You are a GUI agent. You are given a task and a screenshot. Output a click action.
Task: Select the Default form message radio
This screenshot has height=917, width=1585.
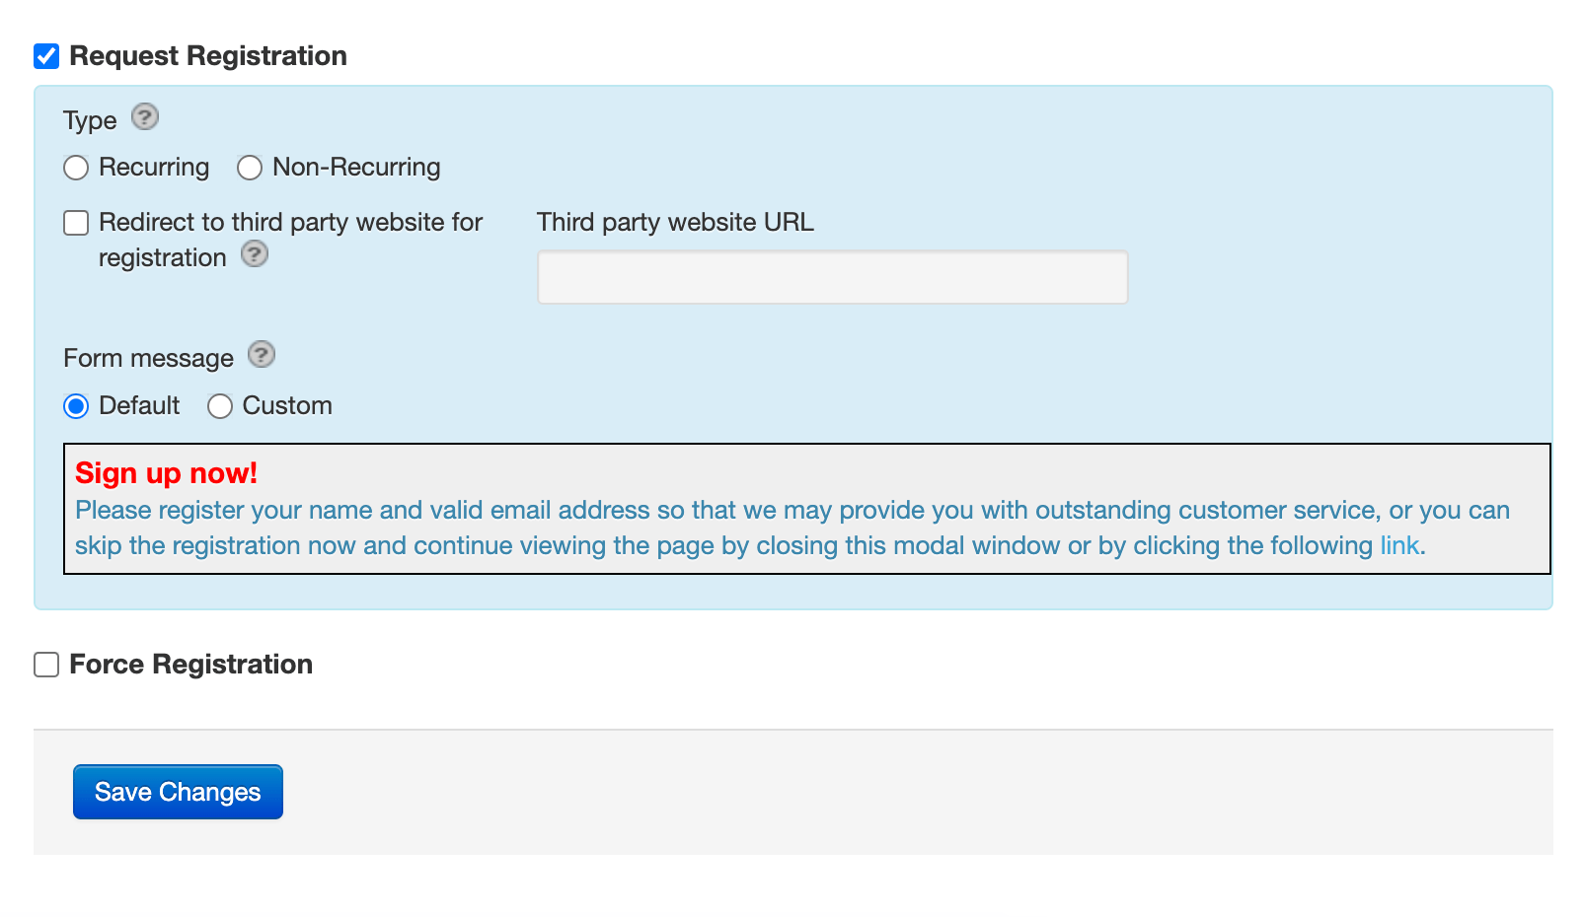click(76, 406)
